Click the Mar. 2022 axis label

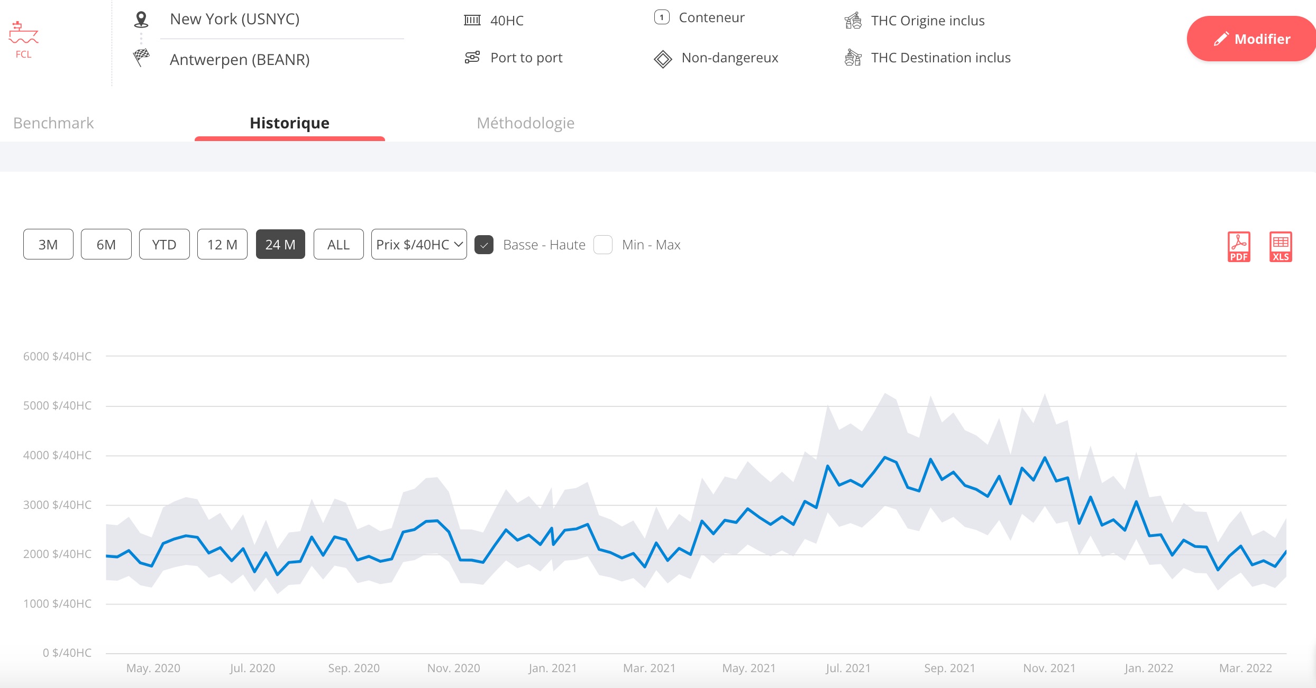[1246, 668]
